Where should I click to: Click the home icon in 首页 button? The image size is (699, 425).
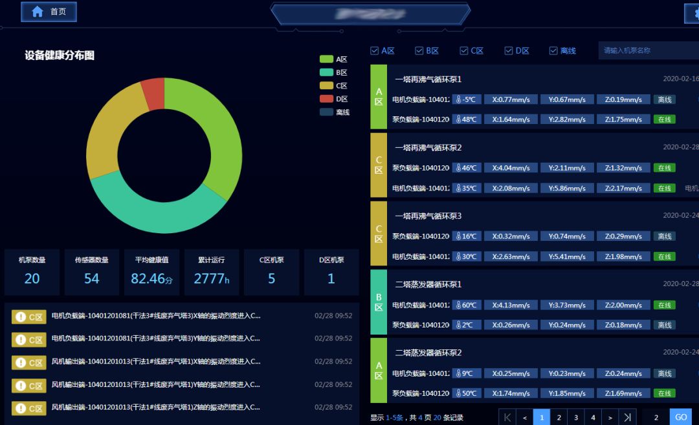click(x=38, y=12)
